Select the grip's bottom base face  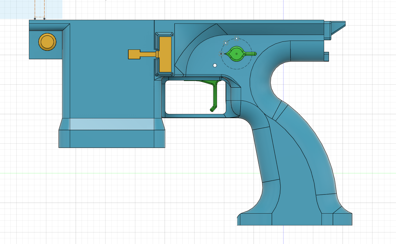tap(296, 219)
